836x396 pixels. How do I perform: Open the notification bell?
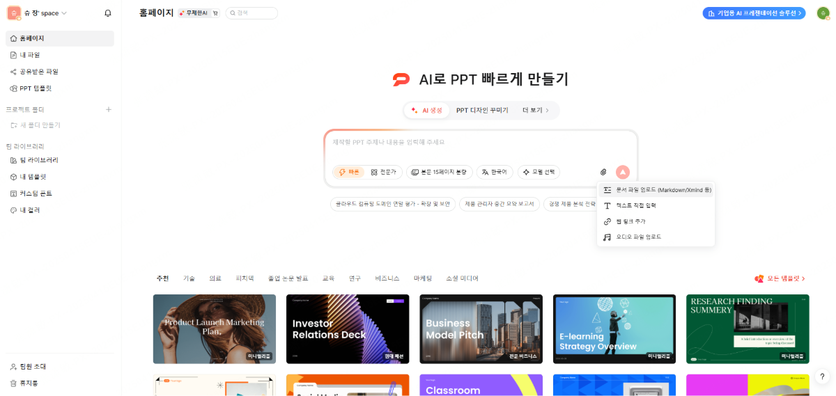click(x=107, y=13)
